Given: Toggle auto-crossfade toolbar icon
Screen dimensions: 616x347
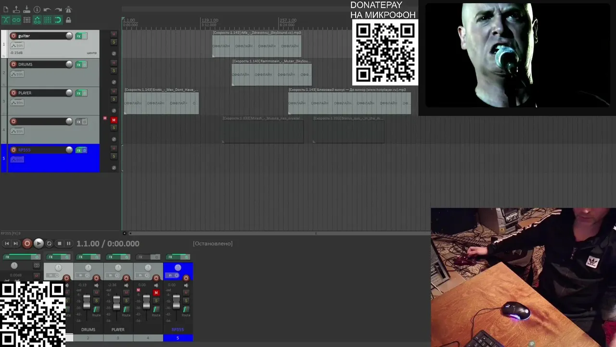Looking at the screenshot, I should pyautogui.click(x=6, y=20).
